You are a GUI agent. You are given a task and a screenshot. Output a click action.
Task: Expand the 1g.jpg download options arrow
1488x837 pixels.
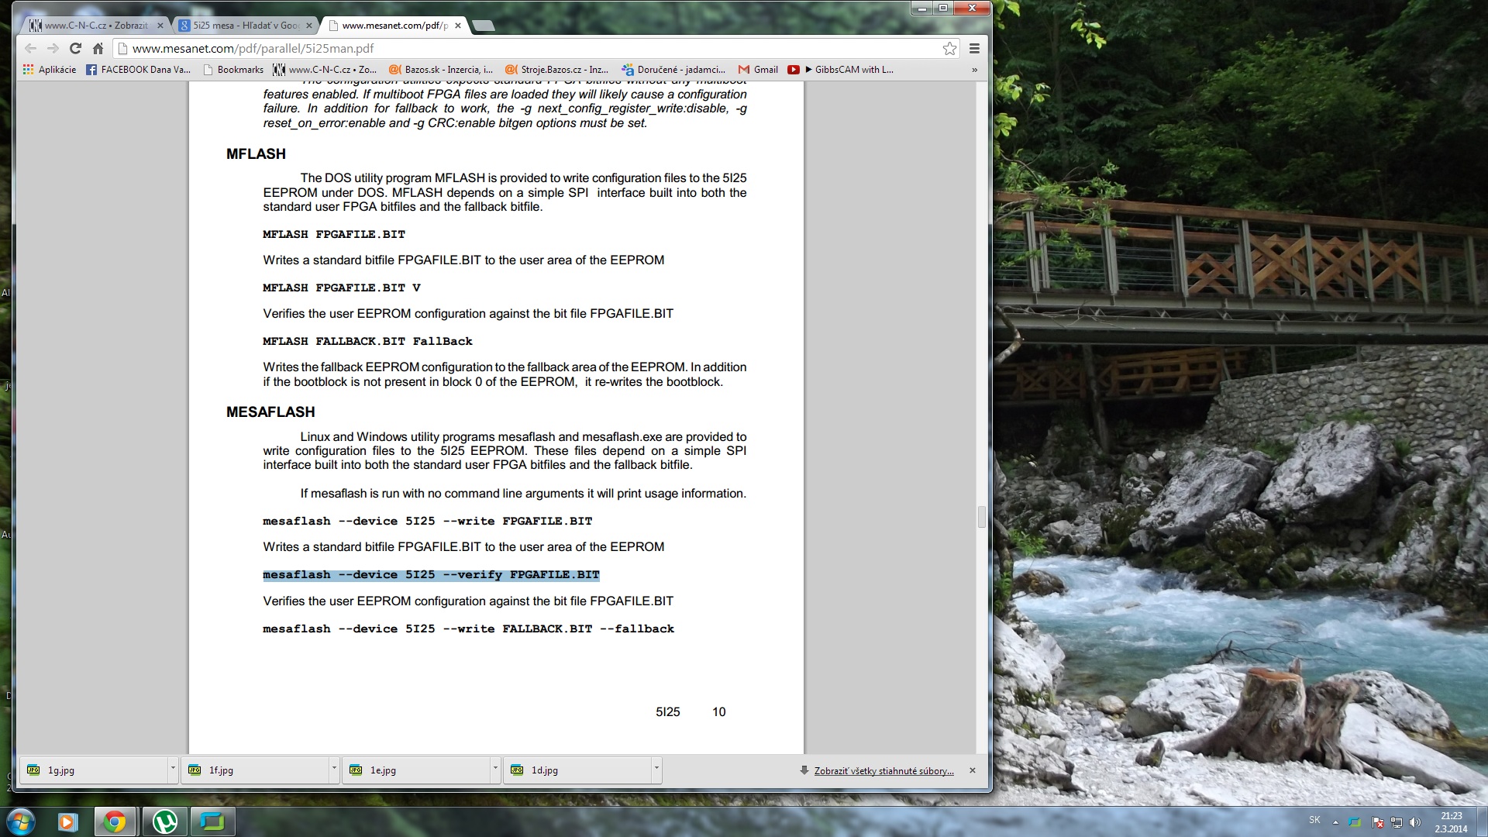tap(173, 769)
